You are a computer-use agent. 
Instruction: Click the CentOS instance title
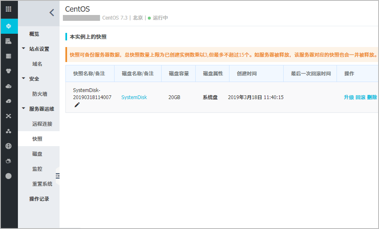77,9
